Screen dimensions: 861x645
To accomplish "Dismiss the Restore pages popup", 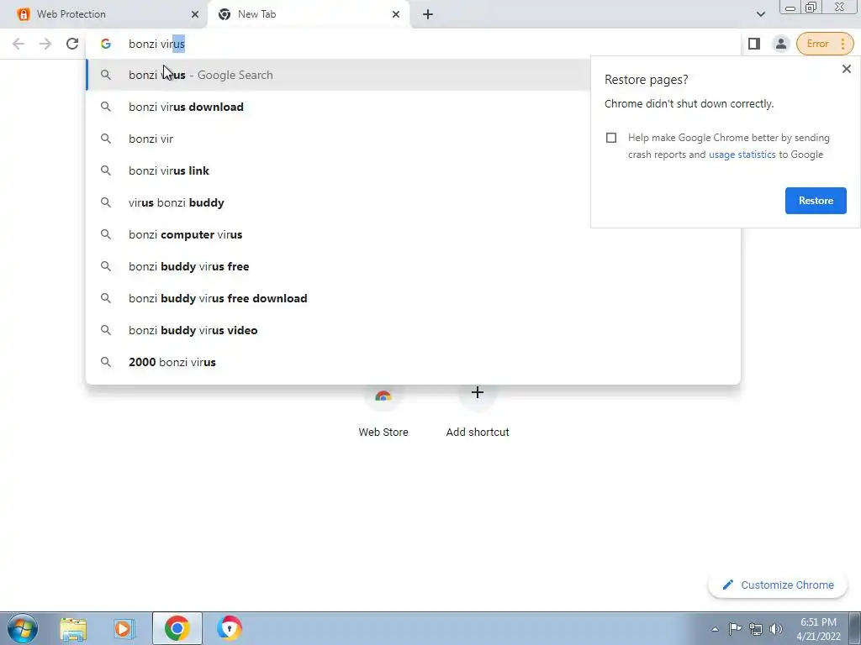I will pyautogui.click(x=846, y=69).
